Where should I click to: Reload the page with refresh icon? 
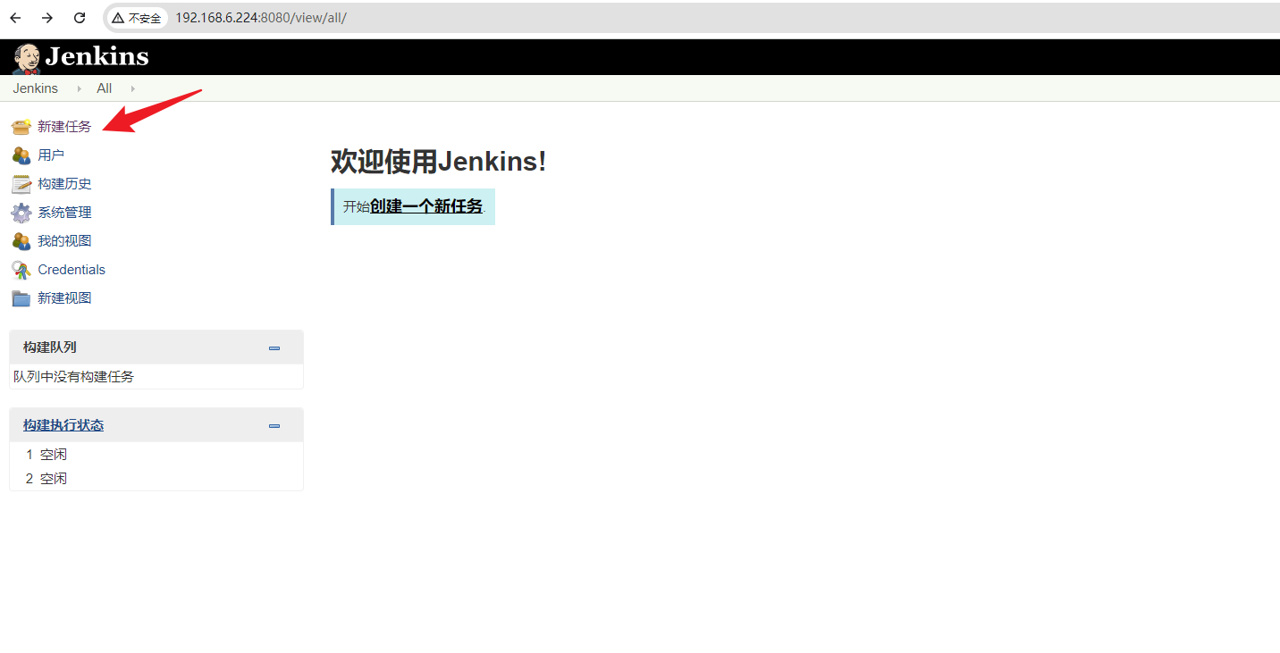(x=80, y=18)
